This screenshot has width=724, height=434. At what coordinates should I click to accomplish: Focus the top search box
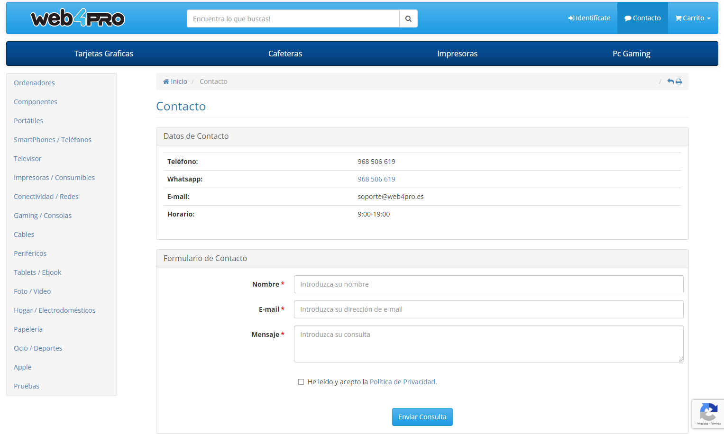pyautogui.click(x=293, y=18)
